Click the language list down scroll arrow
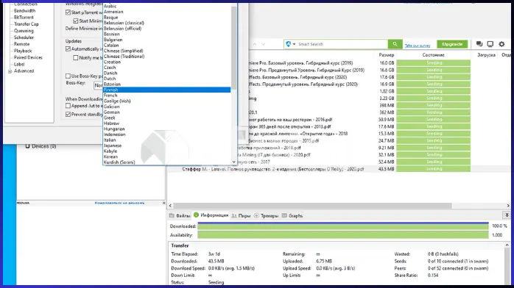The height and width of the screenshot is (288, 514). (x=233, y=162)
